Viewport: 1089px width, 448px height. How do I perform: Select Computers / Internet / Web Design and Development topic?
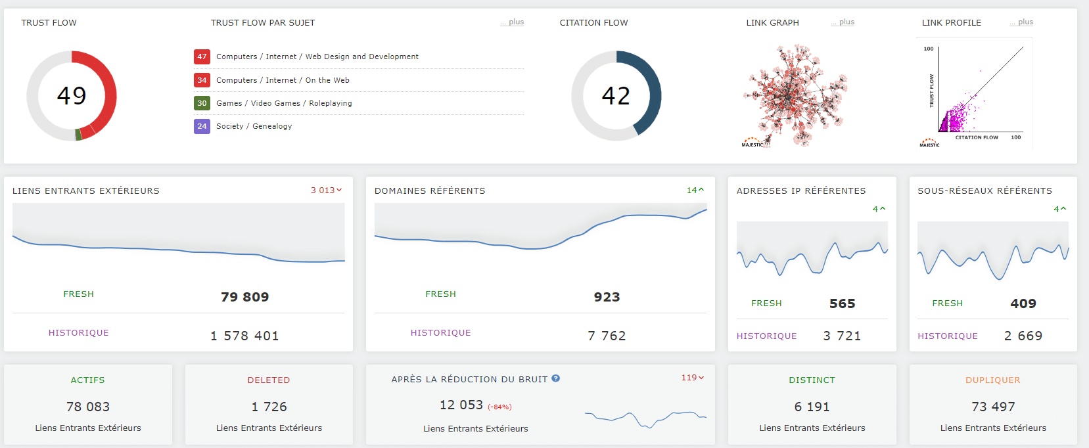317,56
